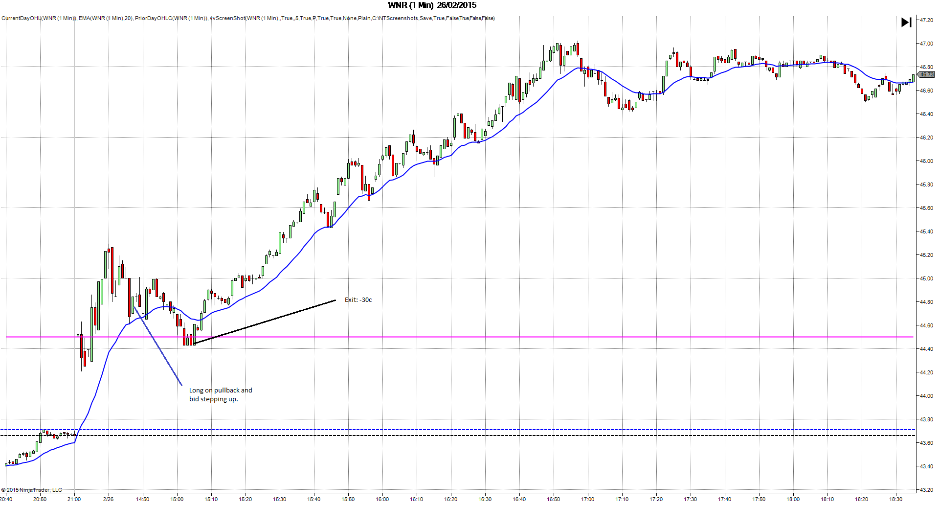This screenshot has width=939, height=506.
Task: Click the 18:10 time axis label
Action: coord(827,499)
